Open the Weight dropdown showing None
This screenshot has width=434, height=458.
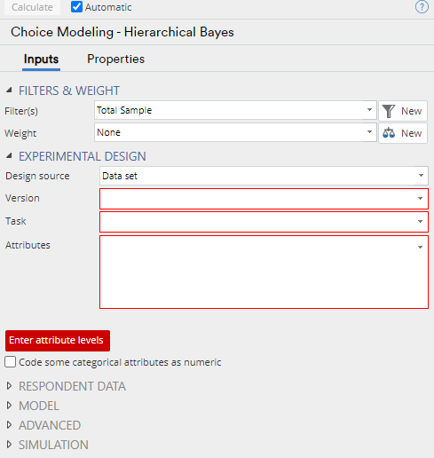coord(235,132)
